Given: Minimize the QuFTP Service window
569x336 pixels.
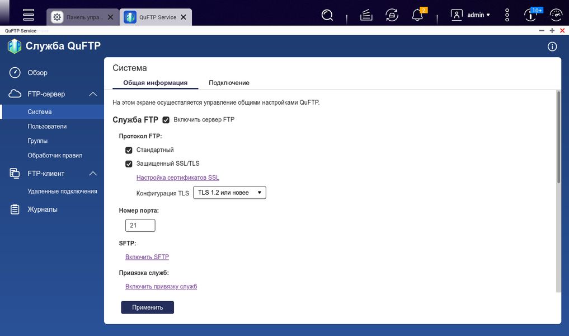Looking at the screenshot, I should pyautogui.click(x=542, y=30).
